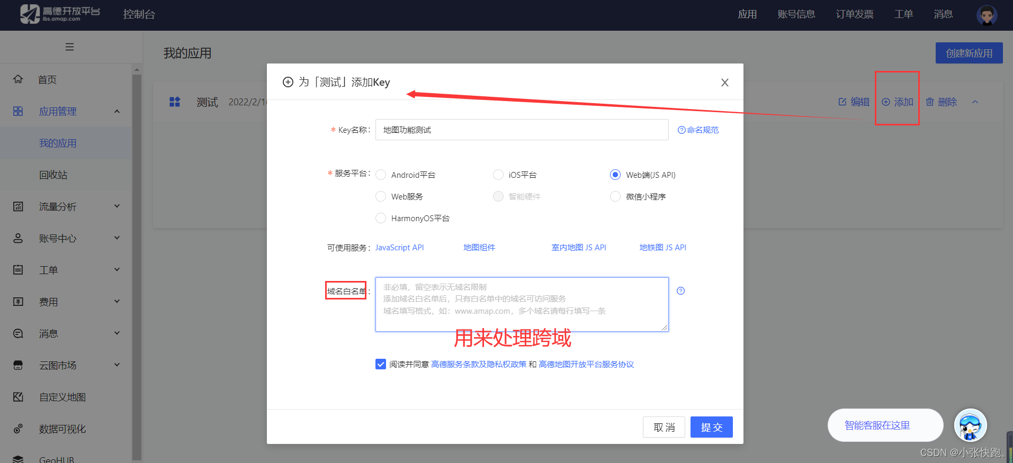Open 应用 in top navigation

[x=747, y=14]
